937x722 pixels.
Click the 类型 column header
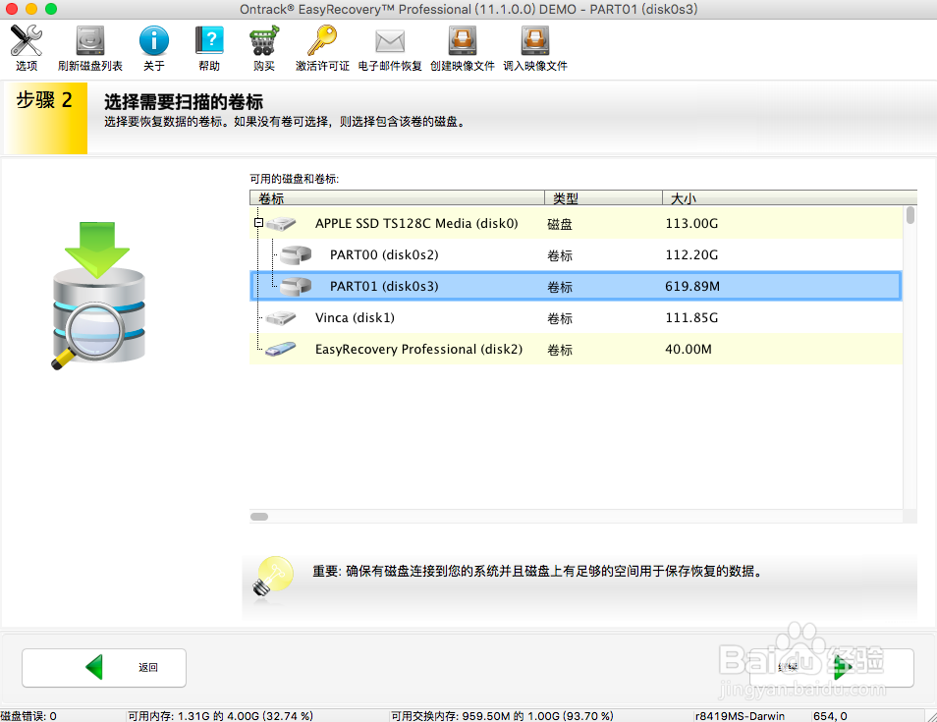[x=603, y=197]
